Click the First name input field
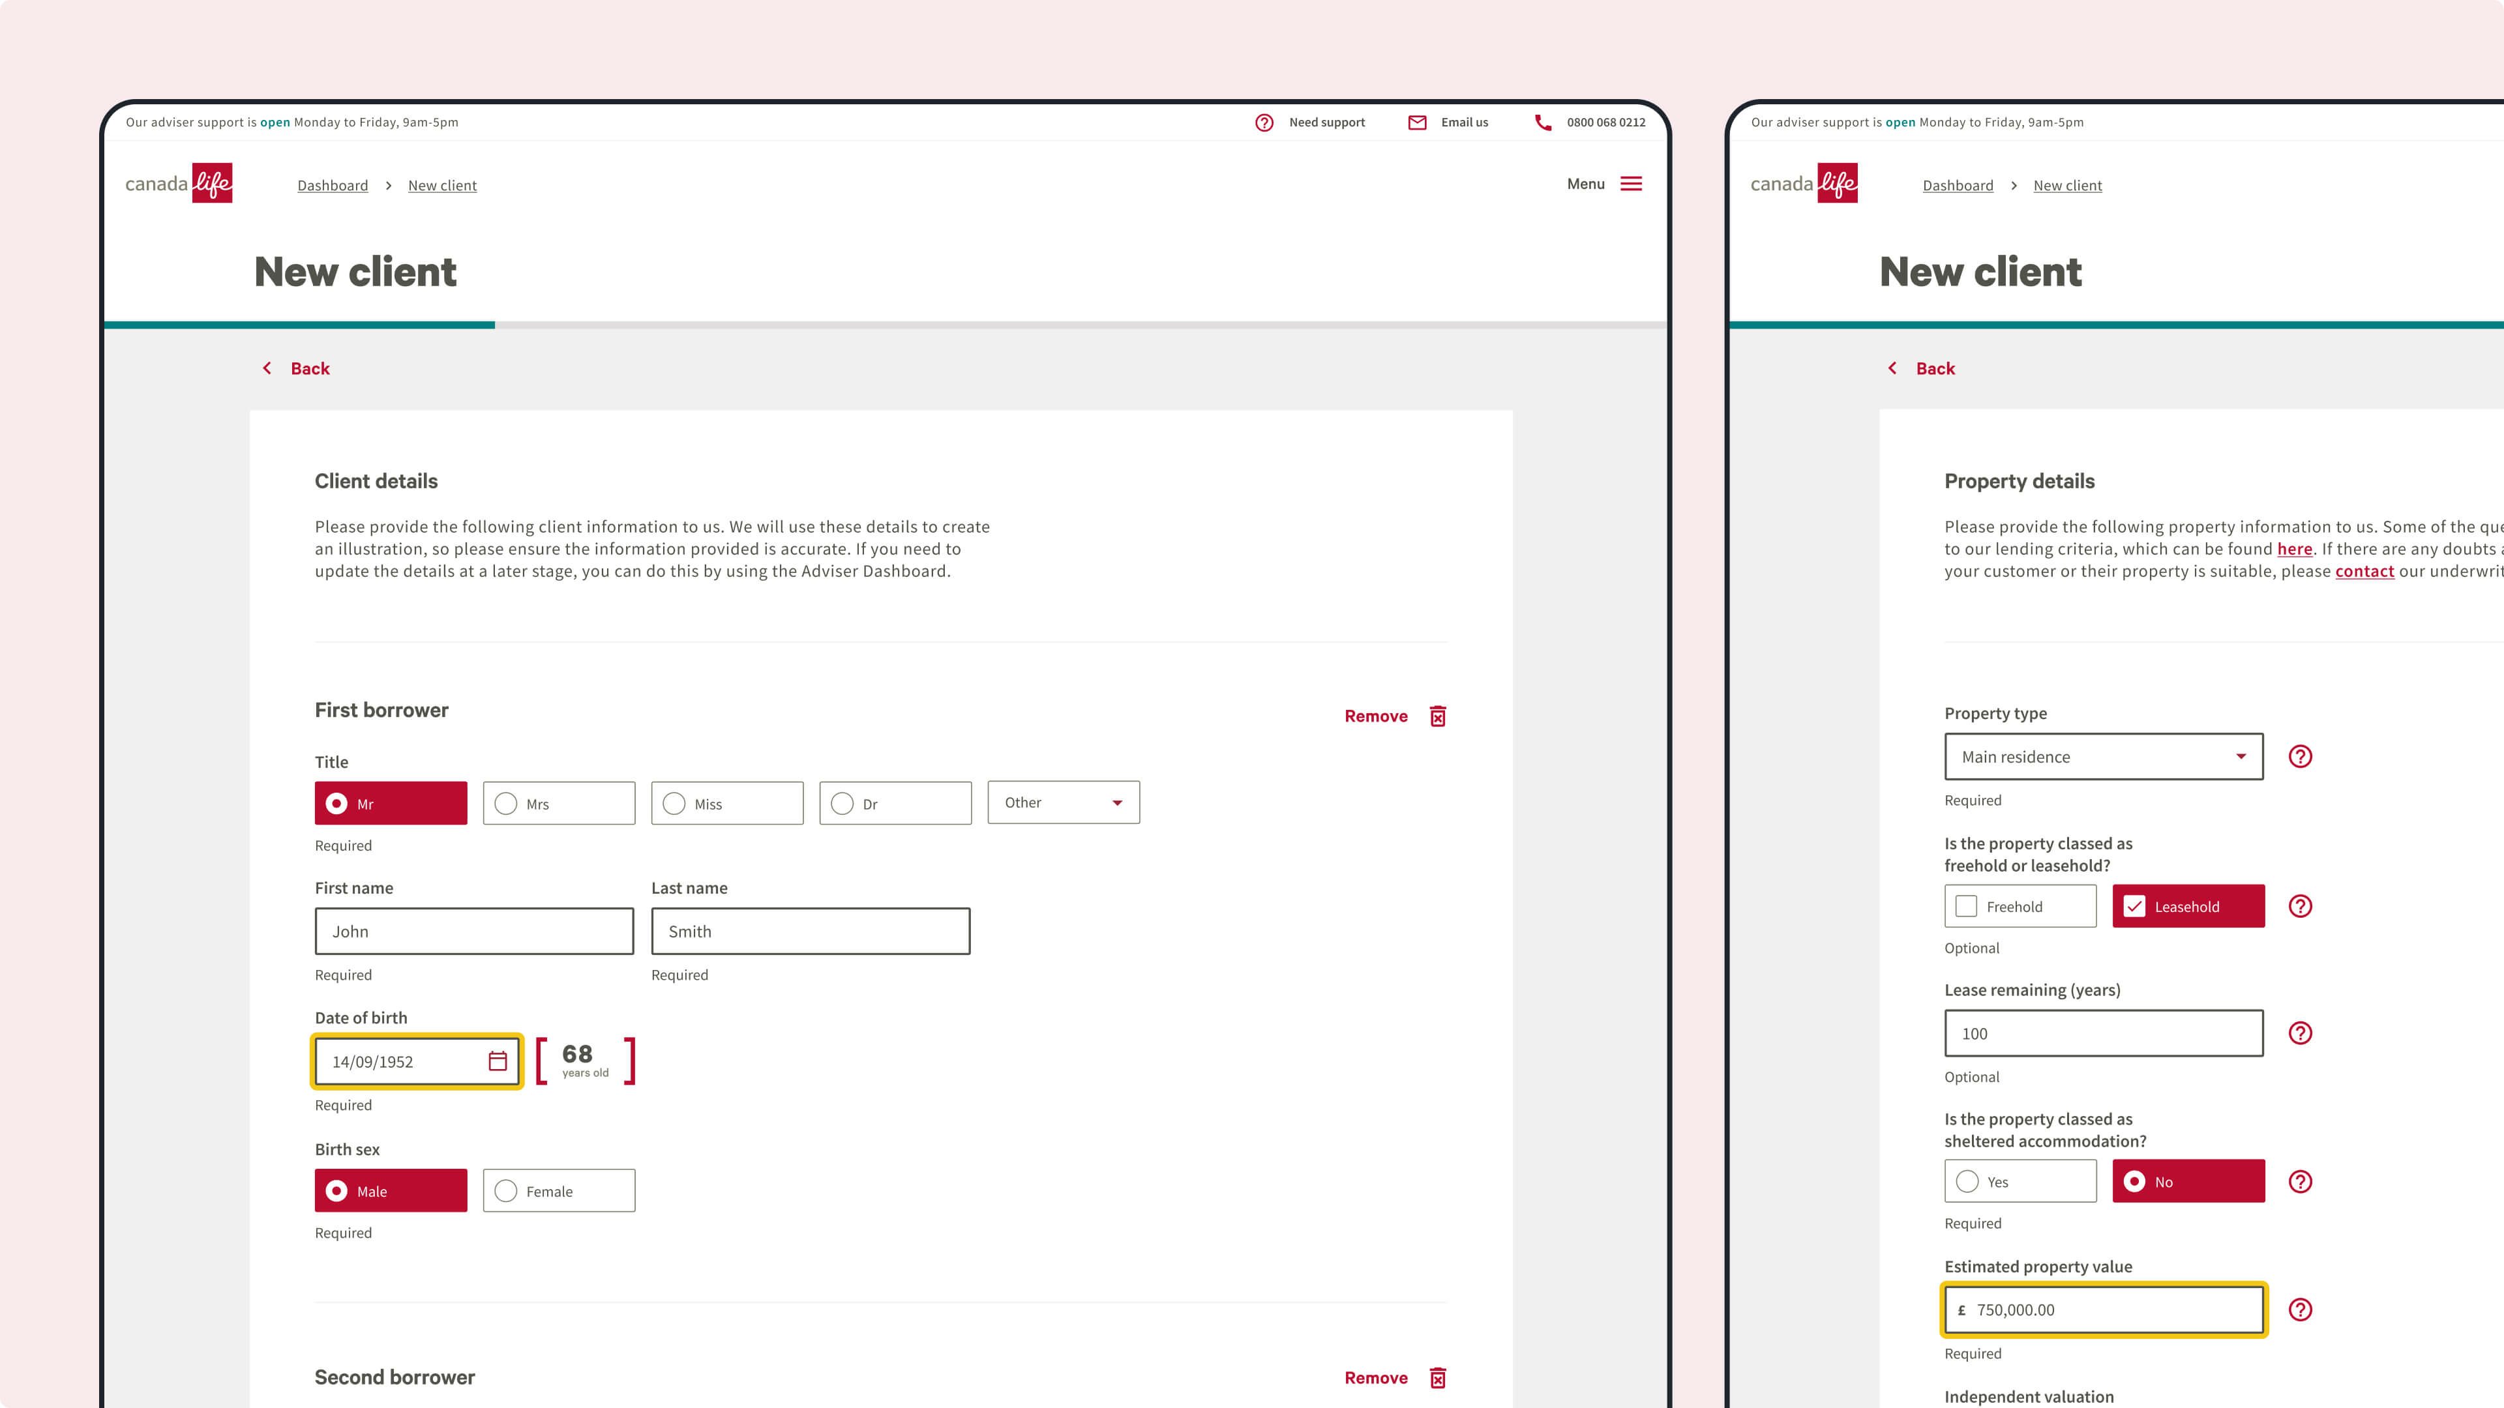Viewport: 2504px width, 1408px height. point(474,931)
